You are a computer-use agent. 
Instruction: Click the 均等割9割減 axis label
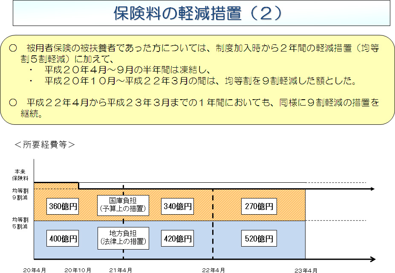click(x=20, y=194)
